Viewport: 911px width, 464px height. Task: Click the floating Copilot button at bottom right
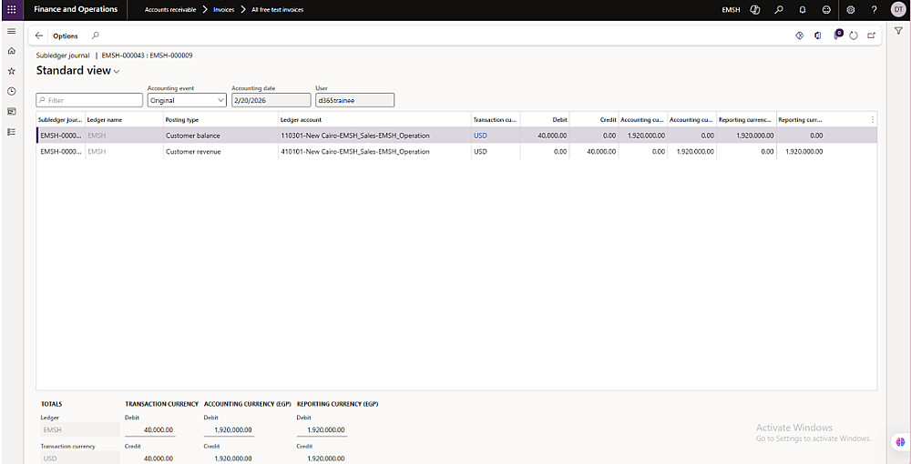click(x=900, y=442)
